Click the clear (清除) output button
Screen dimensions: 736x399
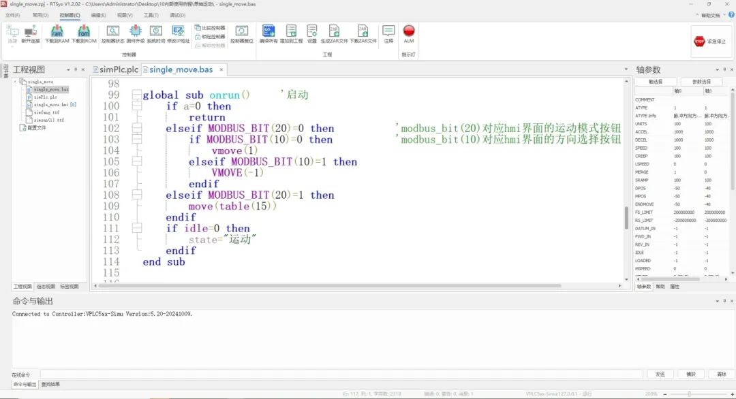coord(722,374)
